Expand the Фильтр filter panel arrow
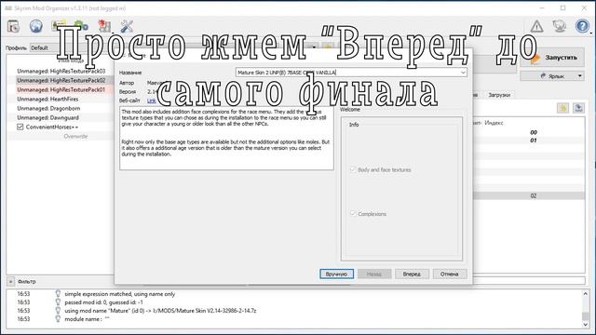Image resolution: width=596 pixels, height=335 pixels. point(10,281)
